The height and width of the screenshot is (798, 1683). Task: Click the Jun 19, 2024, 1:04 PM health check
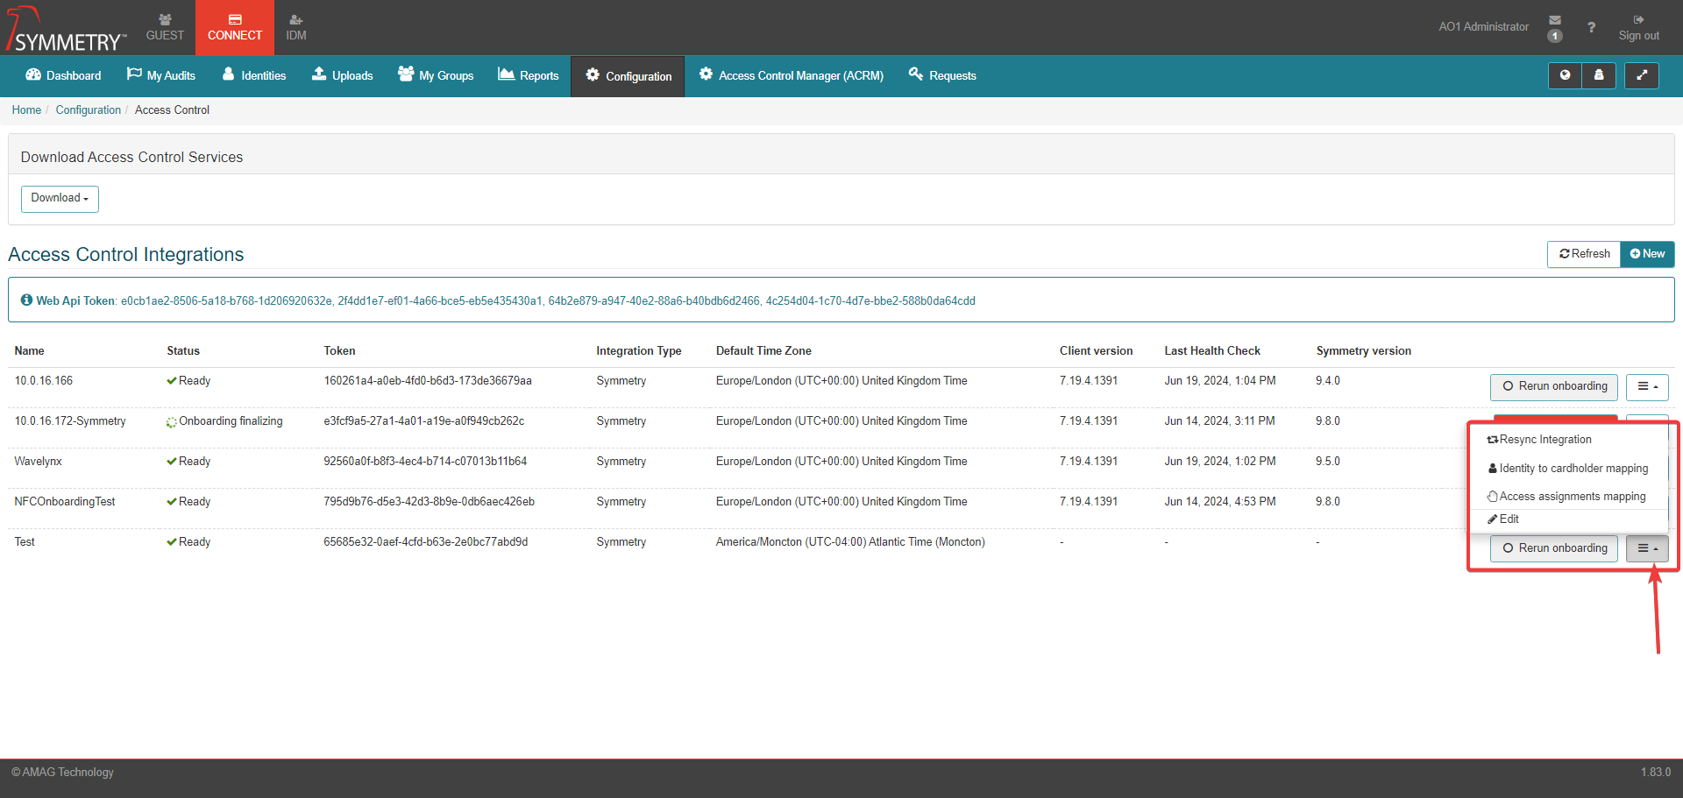(x=1219, y=381)
